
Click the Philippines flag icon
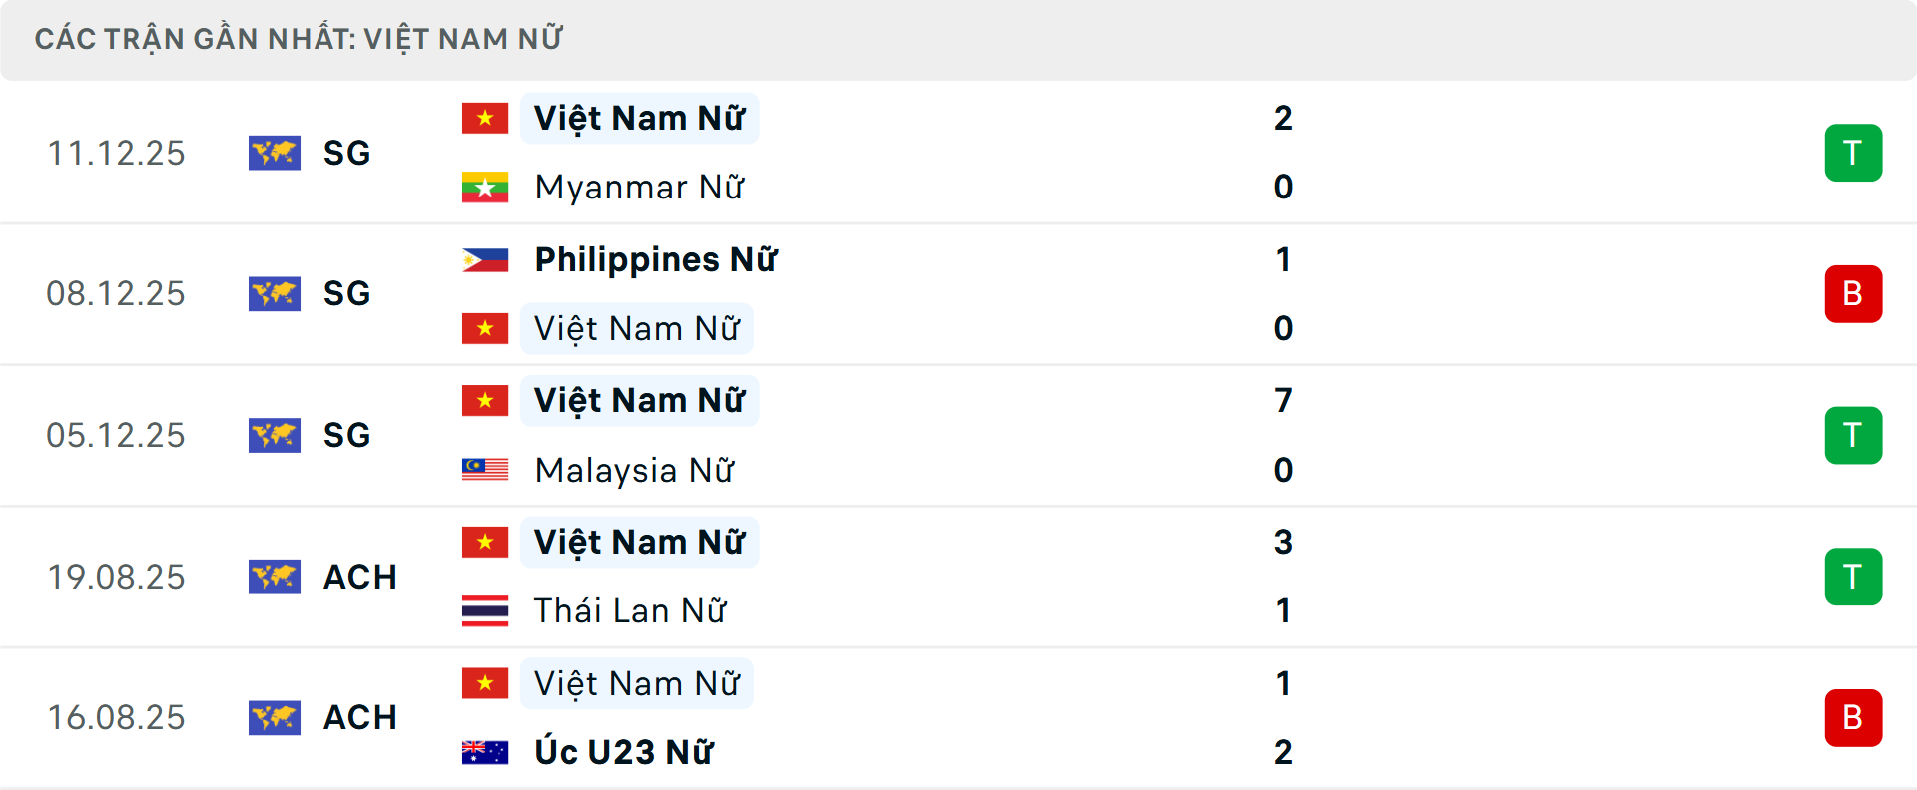pyautogui.click(x=485, y=259)
